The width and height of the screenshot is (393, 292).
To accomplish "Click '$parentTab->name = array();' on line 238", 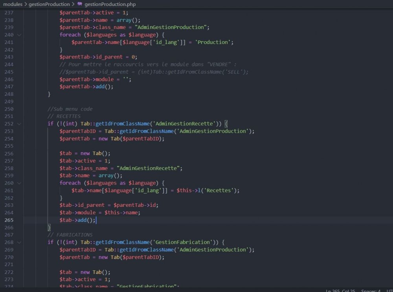I will click(x=100, y=20).
